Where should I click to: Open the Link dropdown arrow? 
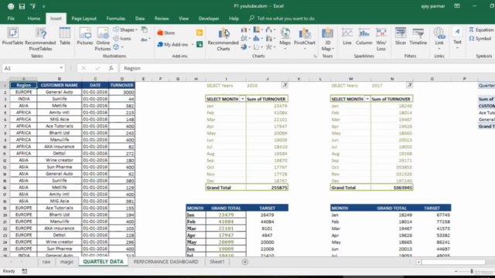[439, 49]
